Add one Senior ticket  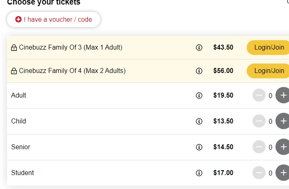pos(282,147)
